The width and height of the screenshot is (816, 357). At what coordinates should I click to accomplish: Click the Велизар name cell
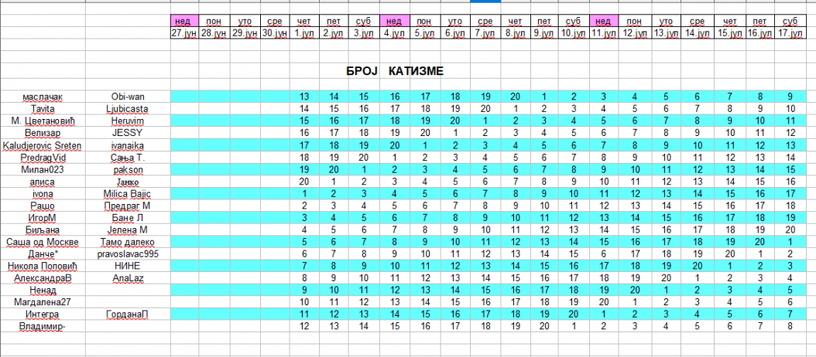tap(43, 133)
